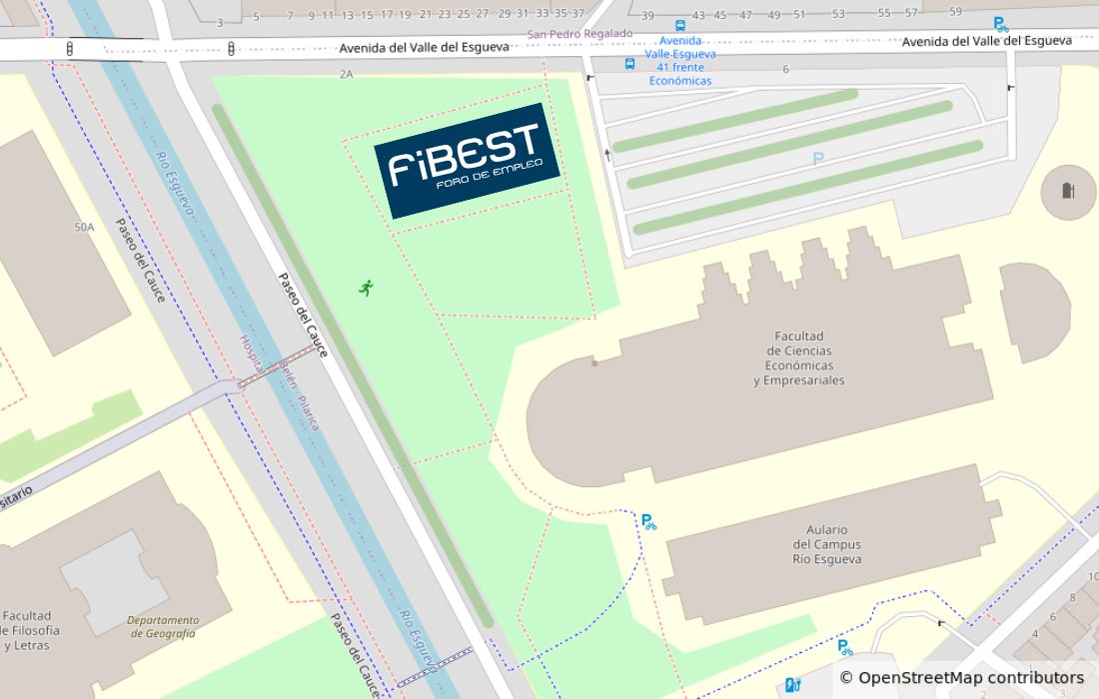Click the pale blue car parking 'P' symbol
Viewport: 1099px width, 699px height.
click(817, 159)
